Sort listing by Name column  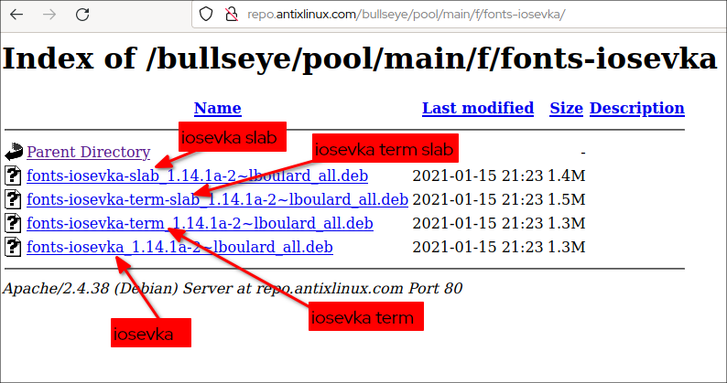coord(217,108)
